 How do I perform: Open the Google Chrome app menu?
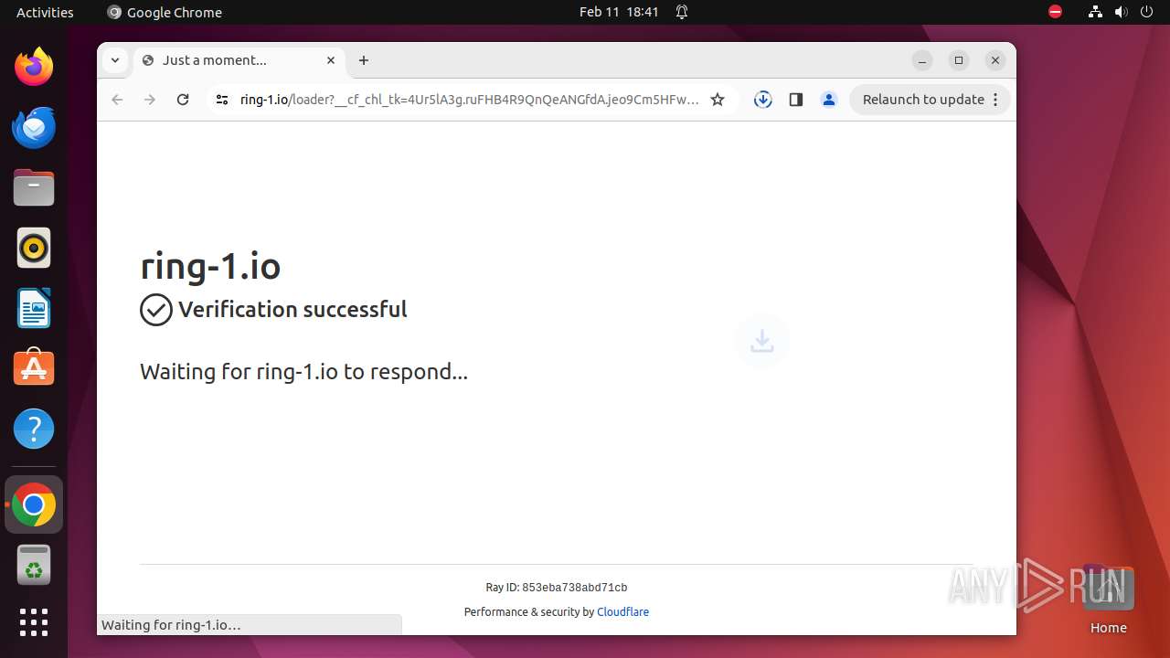165,12
